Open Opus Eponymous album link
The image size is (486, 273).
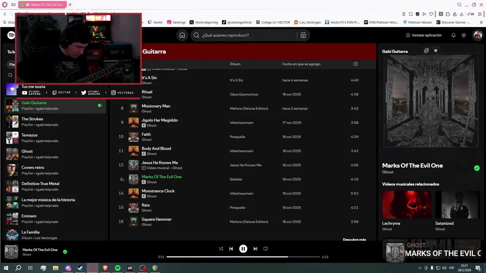click(244, 94)
